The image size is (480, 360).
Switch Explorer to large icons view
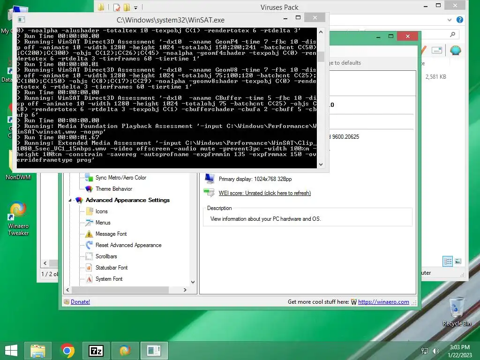[458, 262]
